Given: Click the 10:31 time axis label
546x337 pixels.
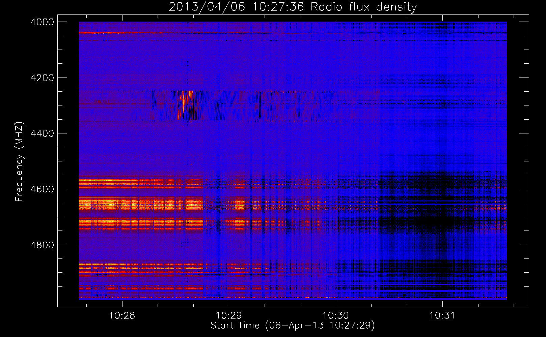Looking at the screenshot, I should pos(442,315).
